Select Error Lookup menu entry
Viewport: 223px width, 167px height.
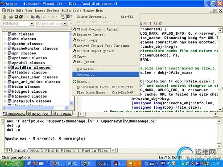pyautogui.click(x=106, y=40)
